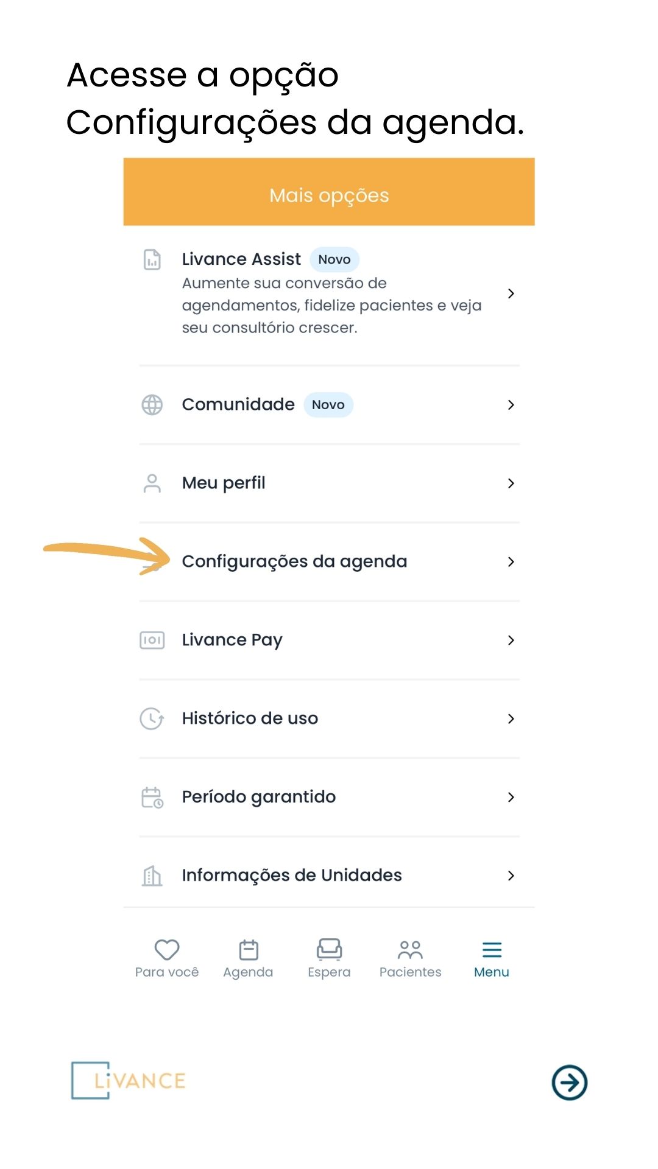Open Configurações da agenda option
Viewport: 658px width, 1169px height.
tap(329, 562)
